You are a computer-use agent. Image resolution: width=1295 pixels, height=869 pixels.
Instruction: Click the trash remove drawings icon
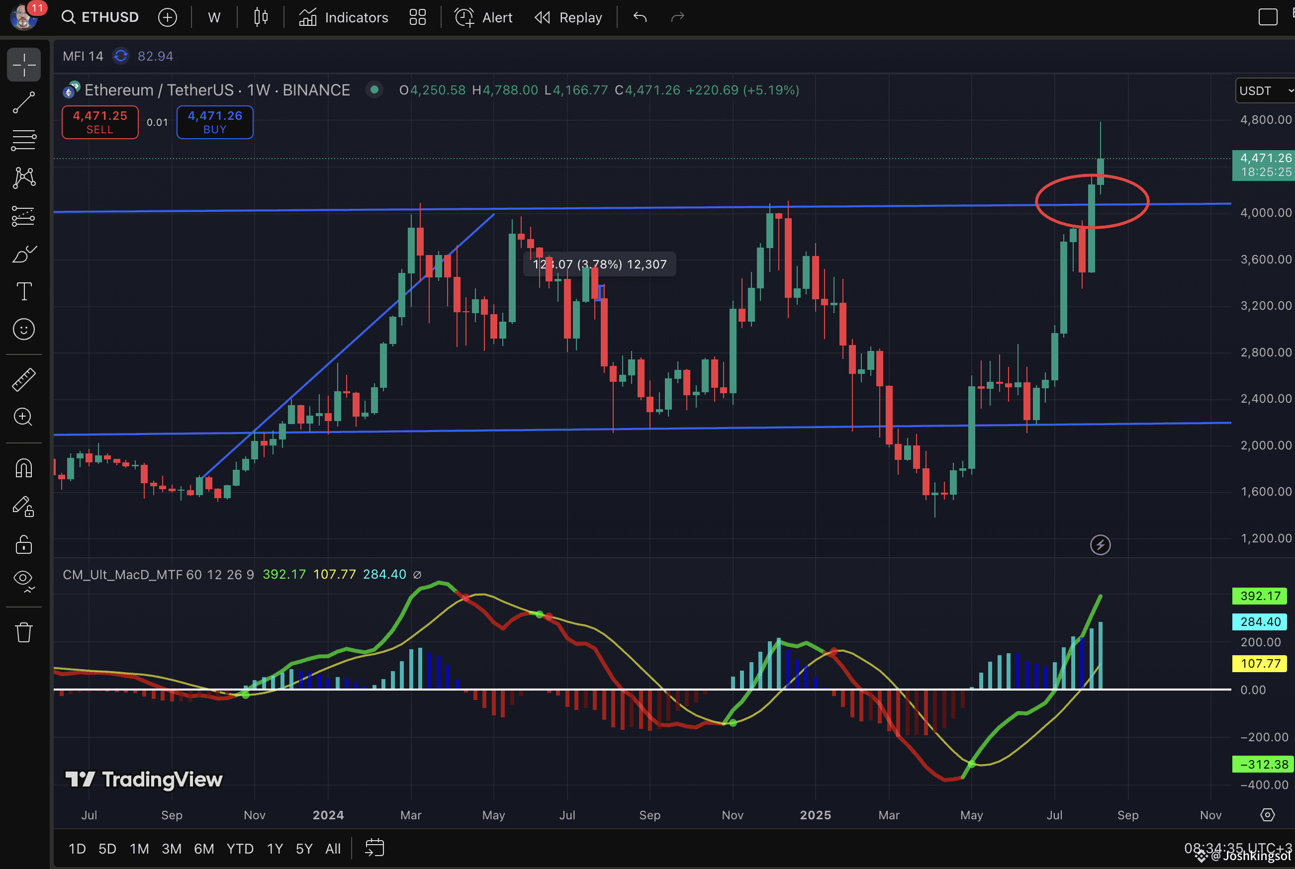24,632
